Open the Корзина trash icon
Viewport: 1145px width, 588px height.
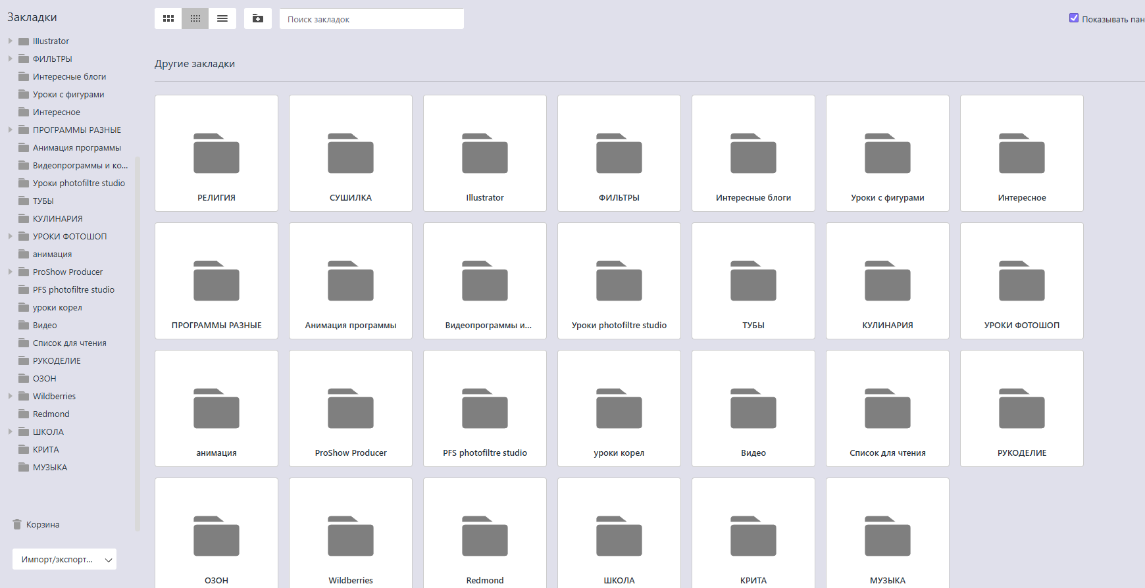pos(18,524)
